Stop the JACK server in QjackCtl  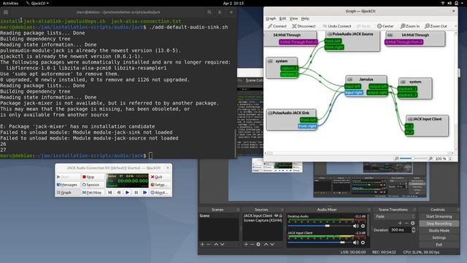93,177
